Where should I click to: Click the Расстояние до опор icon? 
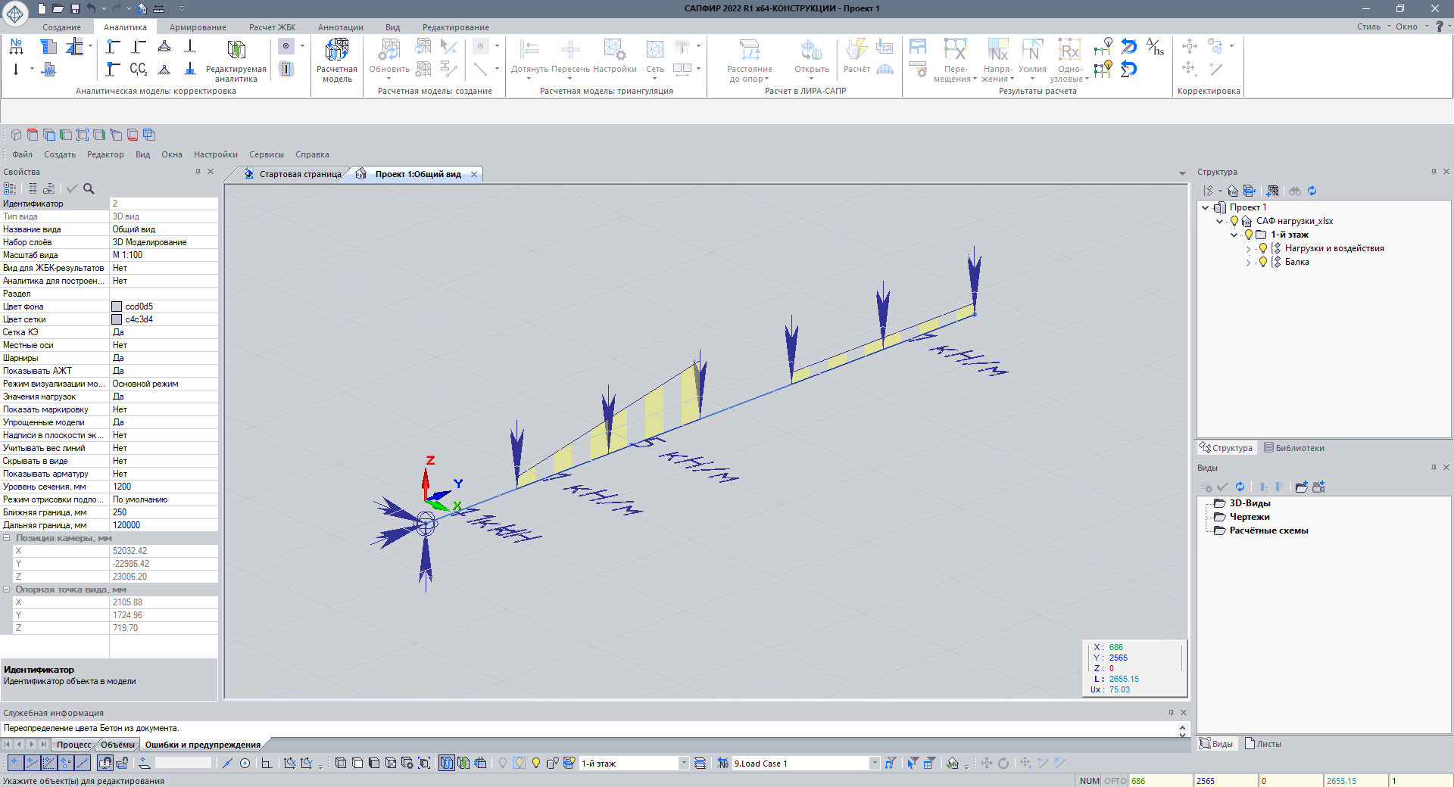(749, 51)
